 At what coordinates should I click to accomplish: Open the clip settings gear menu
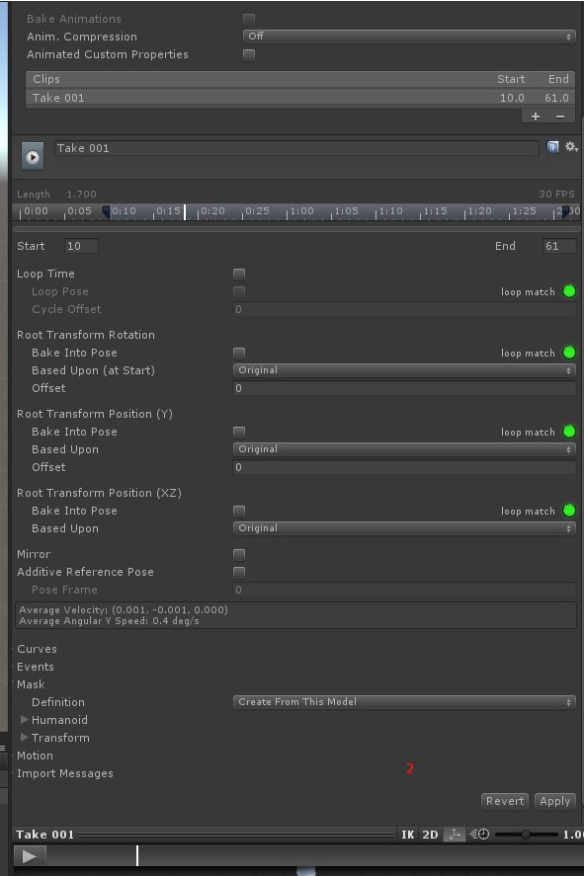click(x=569, y=146)
